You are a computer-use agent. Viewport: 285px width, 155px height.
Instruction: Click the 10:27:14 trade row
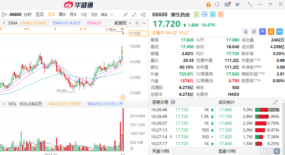click(182, 137)
